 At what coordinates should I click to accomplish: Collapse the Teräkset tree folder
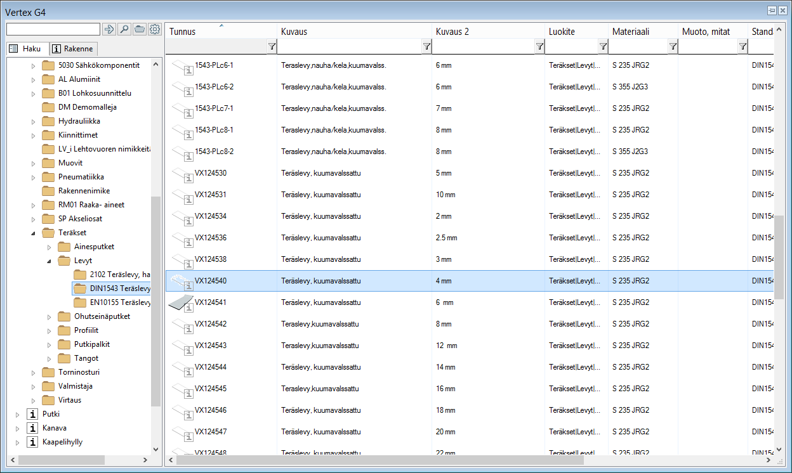pos(33,233)
